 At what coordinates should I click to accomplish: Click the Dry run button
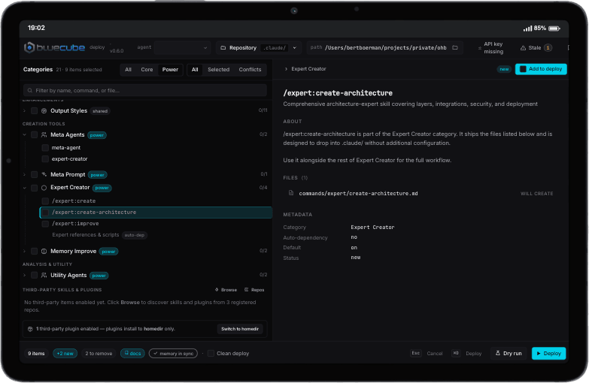tap(509, 354)
